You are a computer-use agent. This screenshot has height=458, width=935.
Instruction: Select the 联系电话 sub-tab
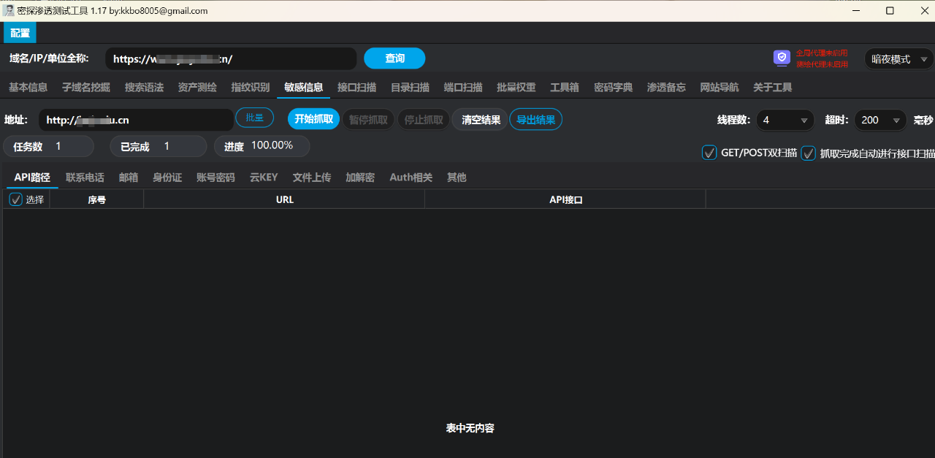click(x=85, y=178)
